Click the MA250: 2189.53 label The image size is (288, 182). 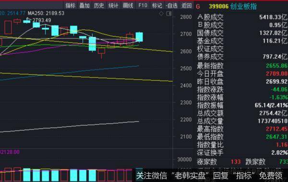46,13
